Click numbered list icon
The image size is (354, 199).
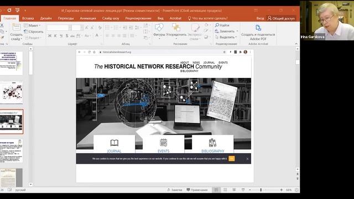[x=117, y=28]
